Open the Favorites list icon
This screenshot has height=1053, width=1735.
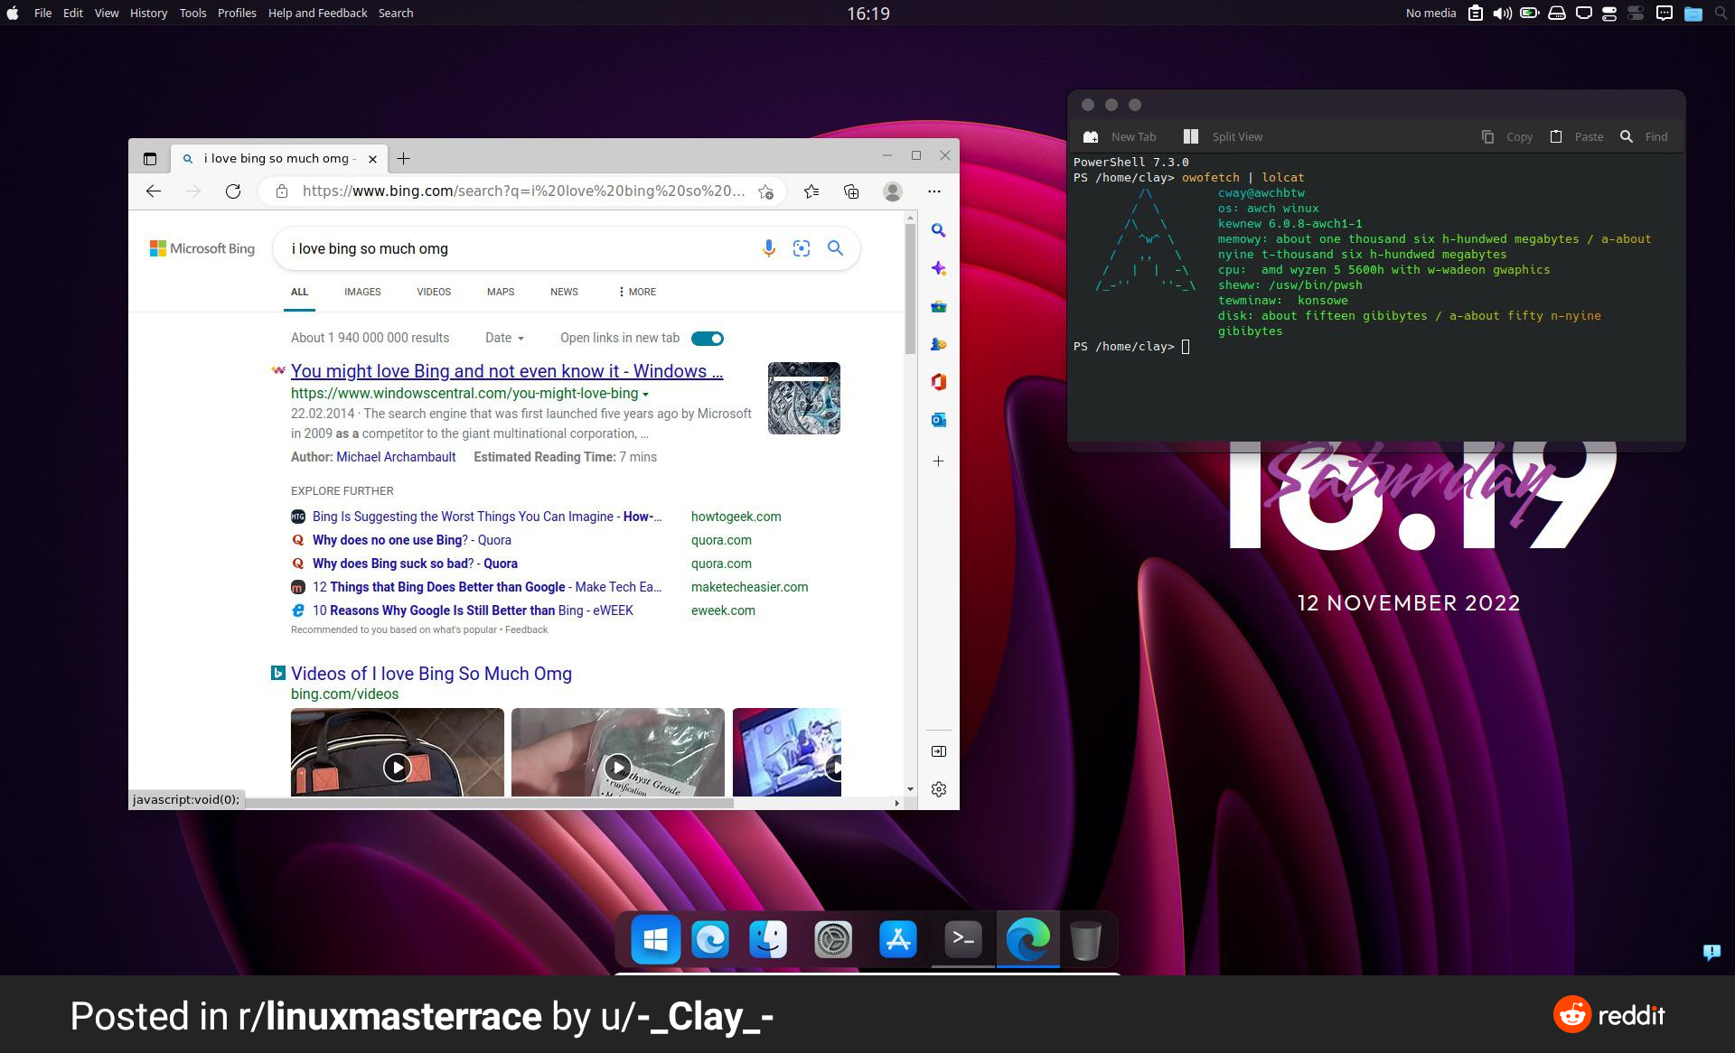click(811, 191)
